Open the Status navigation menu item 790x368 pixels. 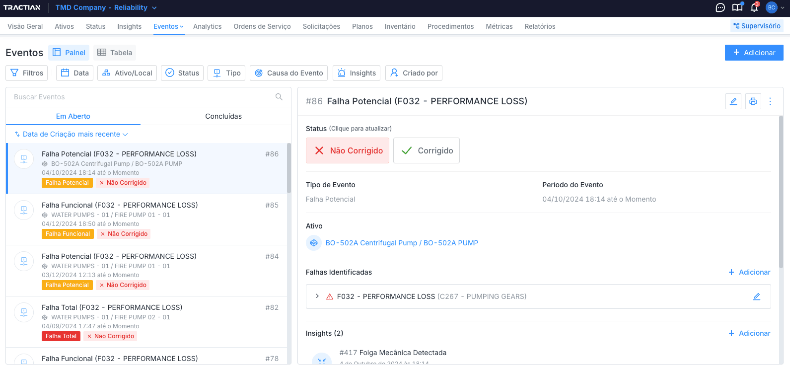[x=95, y=26]
